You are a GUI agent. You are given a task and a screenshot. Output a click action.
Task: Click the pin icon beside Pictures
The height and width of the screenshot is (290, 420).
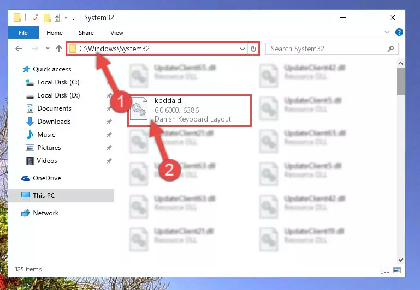coord(109,148)
